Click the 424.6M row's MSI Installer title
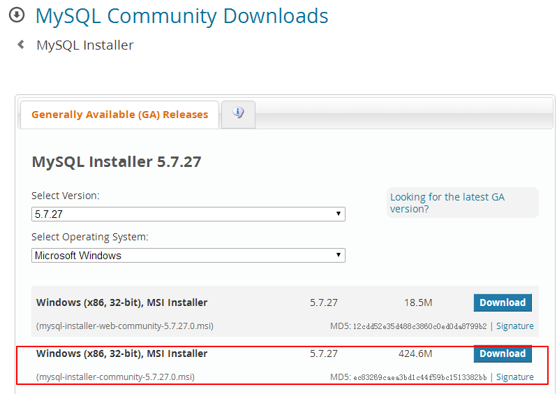Image resolution: width=557 pixels, height=394 pixels. click(121, 353)
